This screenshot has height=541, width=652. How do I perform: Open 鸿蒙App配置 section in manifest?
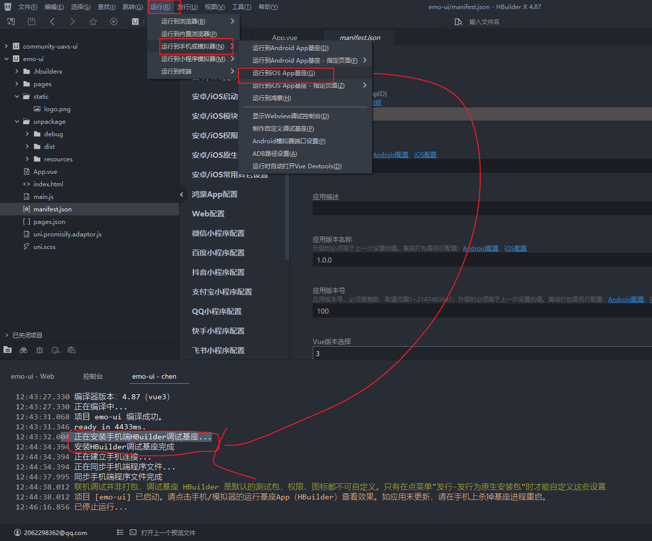pyautogui.click(x=214, y=194)
